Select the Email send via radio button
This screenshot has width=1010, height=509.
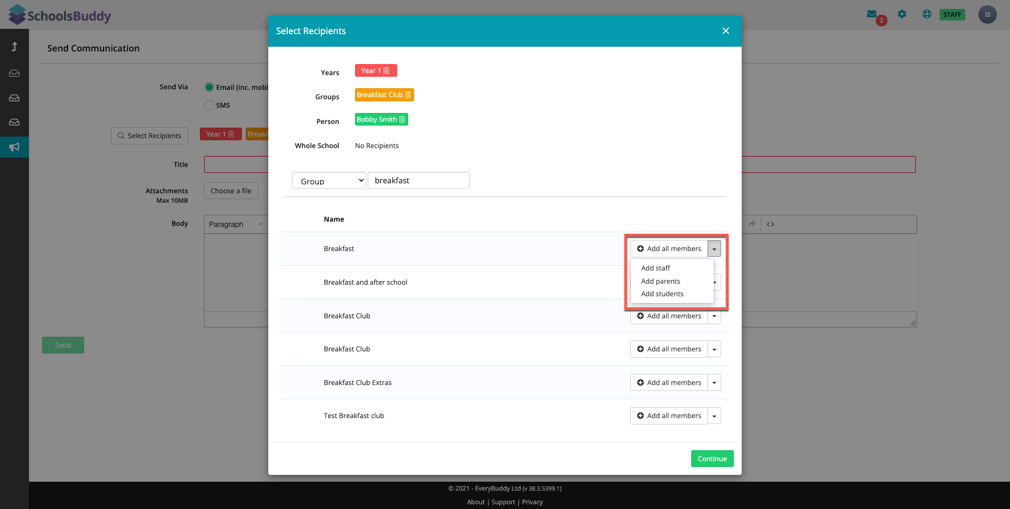[x=209, y=87]
